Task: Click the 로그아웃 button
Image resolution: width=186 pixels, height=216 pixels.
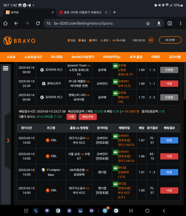Action: [170, 40]
